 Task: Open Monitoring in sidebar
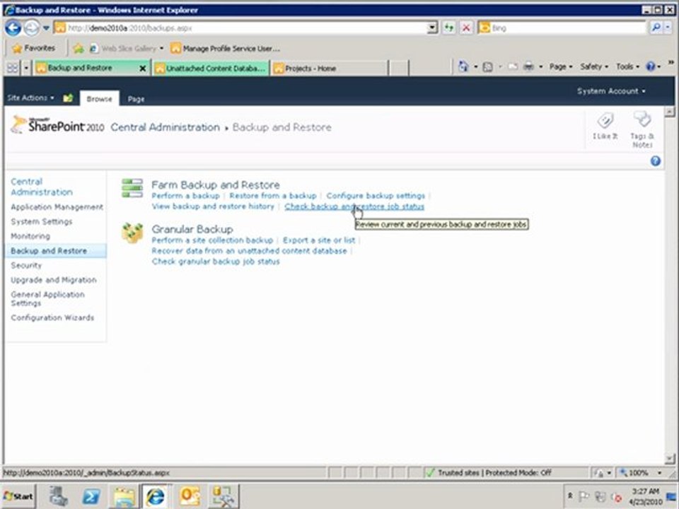click(30, 236)
